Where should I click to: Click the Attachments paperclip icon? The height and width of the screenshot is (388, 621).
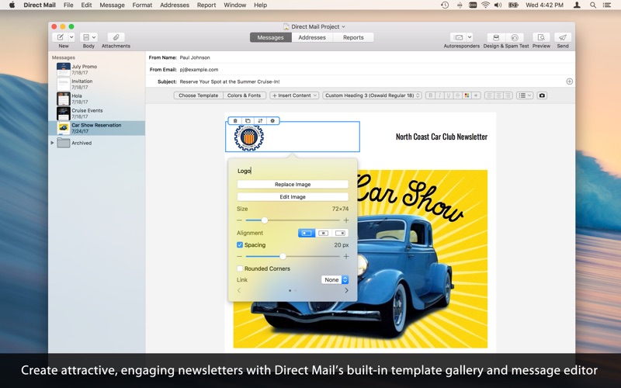point(116,37)
